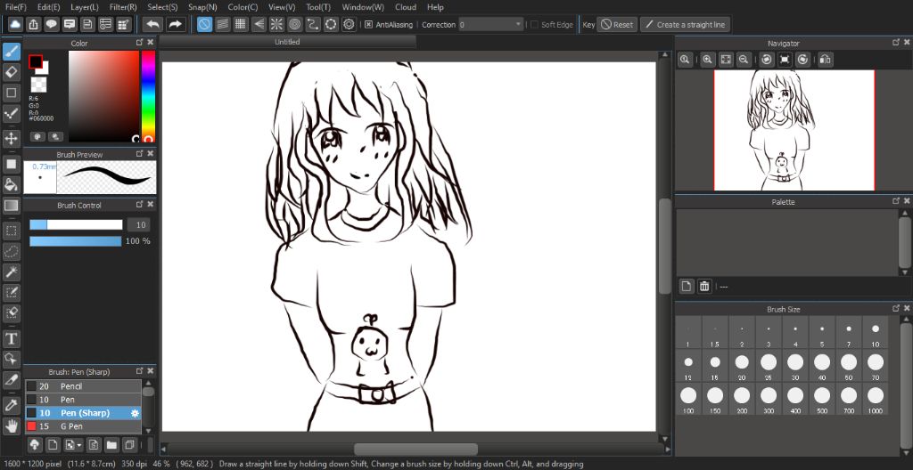Undock the Palette panel
Screen dimensions: 913x470
point(895,200)
